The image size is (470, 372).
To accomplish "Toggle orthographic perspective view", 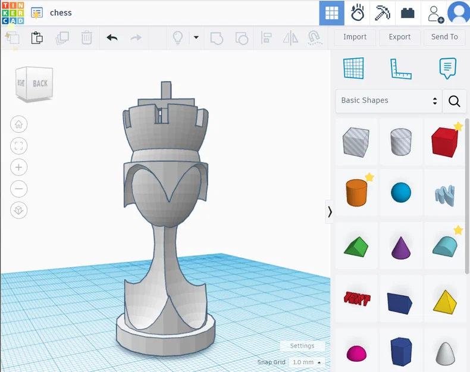I will coord(19,210).
